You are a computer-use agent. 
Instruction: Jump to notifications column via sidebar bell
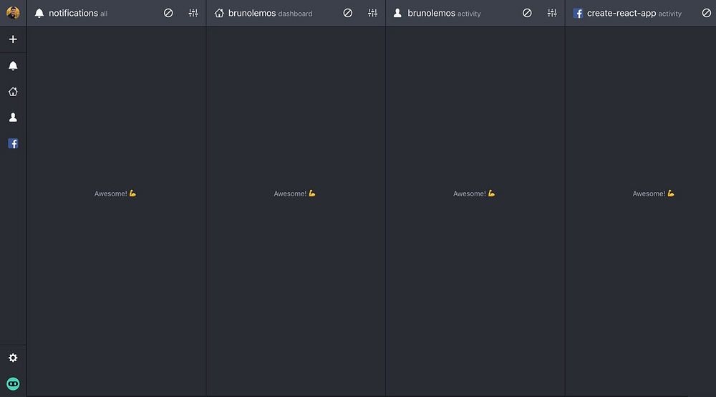13,66
